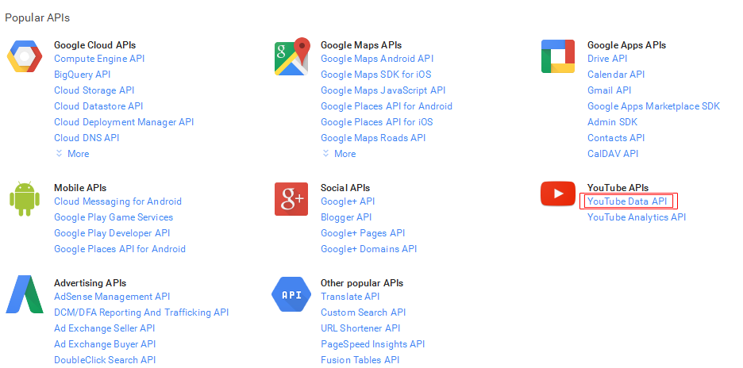
Task: Select the Blogger API link
Action: coord(346,217)
